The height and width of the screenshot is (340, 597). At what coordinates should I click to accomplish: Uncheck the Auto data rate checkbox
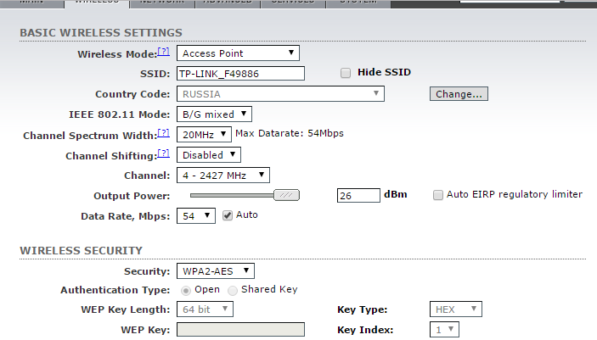(228, 215)
